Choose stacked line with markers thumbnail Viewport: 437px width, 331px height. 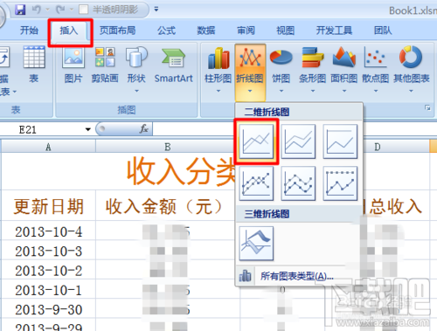tap(298, 183)
